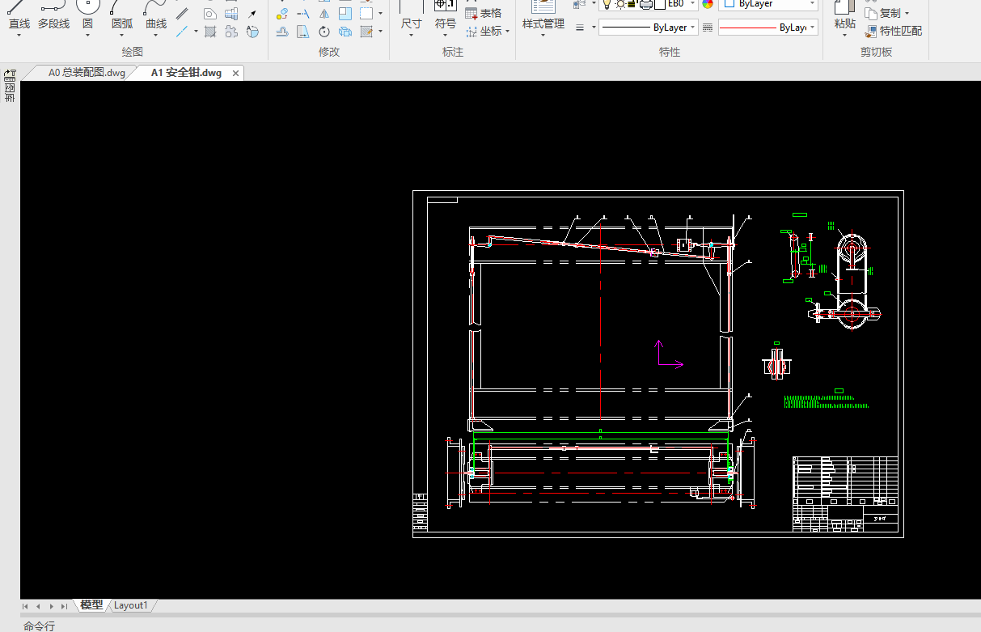
Task: Activate the hatch fill tool icon
Action: [210, 32]
